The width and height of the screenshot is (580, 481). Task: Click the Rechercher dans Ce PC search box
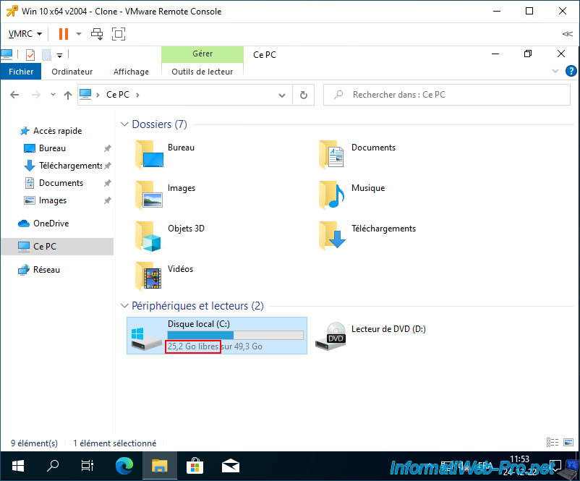pyautogui.click(x=448, y=95)
